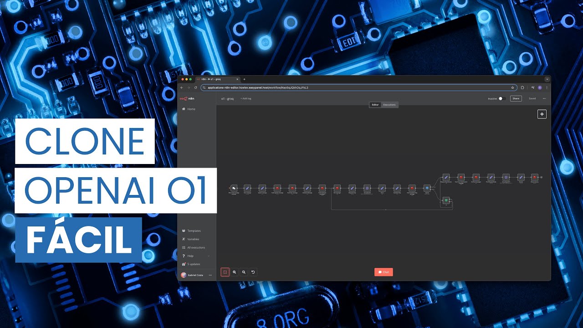Viewport: 583px width, 328px height.
Task: Select the Parse node
Action: 382,188
